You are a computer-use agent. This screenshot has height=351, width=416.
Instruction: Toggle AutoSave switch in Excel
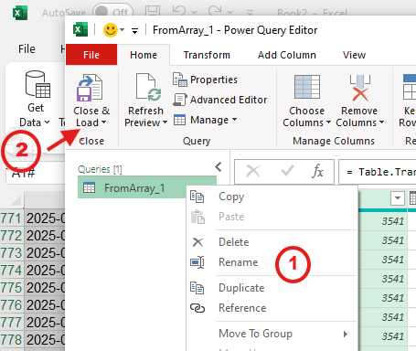112,12
